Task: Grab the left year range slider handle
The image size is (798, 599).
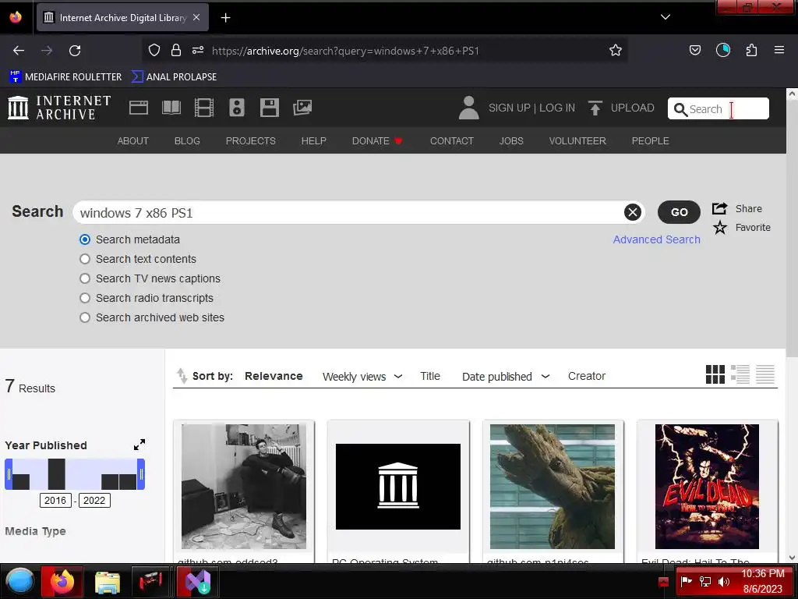Action: pyautogui.click(x=9, y=474)
